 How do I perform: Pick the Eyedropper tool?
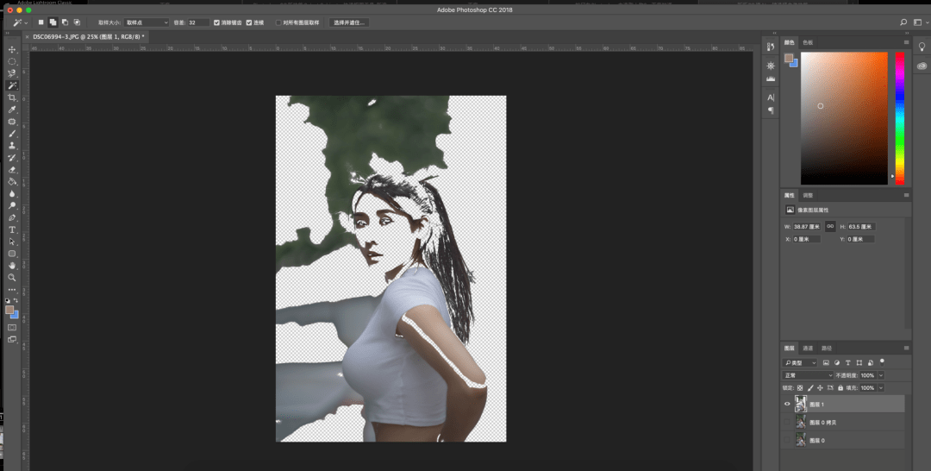pos(12,110)
